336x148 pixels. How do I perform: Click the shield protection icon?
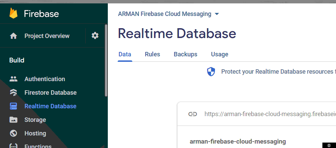[211, 72]
